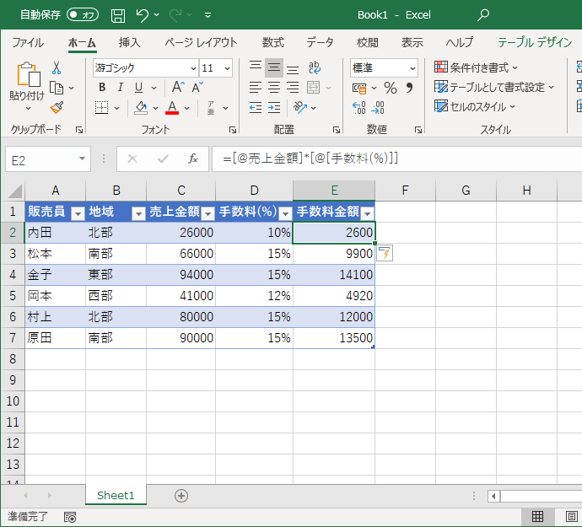This screenshot has height=527, width=582.
Task: Open filter dropdown for 手数料(%) column
Action: [285, 213]
